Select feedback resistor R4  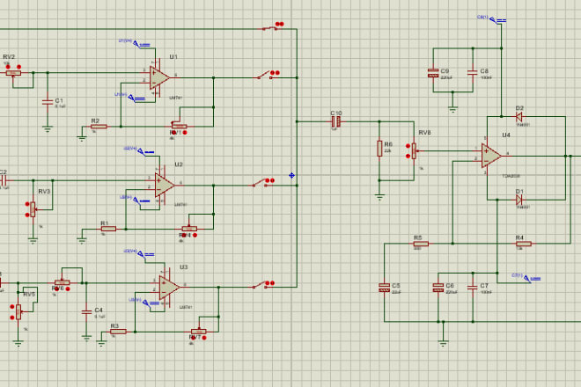[523, 244]
